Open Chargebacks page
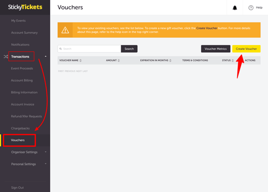This screenshot has height=192, width=268. tap(20, 128)
